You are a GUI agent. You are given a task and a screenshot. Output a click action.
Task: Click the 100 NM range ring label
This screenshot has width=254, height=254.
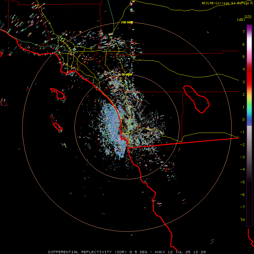(127, 22)
